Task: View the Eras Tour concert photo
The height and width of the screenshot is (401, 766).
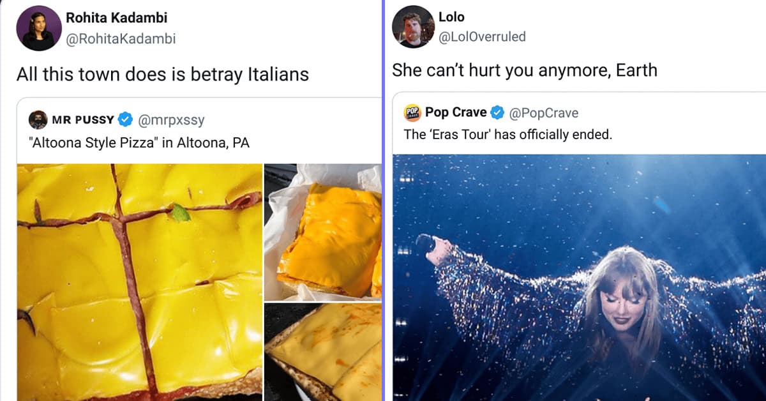Action: [580, 277]
